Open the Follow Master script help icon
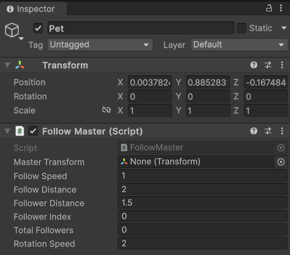 click(254, 131)
